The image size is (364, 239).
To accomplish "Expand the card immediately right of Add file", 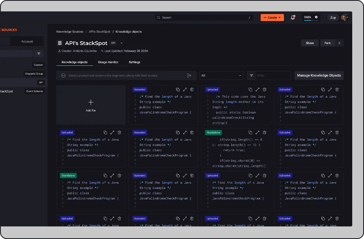I will click(185, 89).
